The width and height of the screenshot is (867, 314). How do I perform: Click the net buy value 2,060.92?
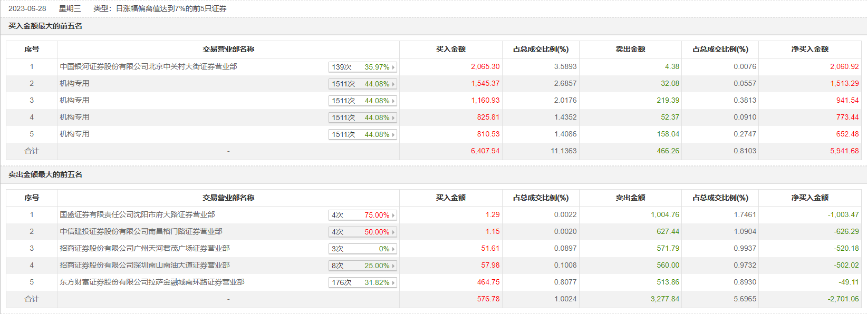click(x=844, y=66)
